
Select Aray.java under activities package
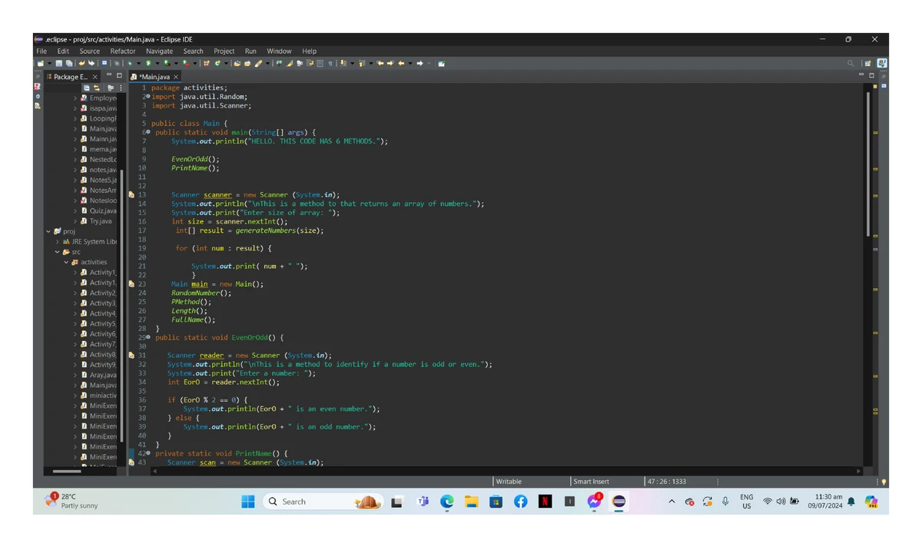[98, 375]
